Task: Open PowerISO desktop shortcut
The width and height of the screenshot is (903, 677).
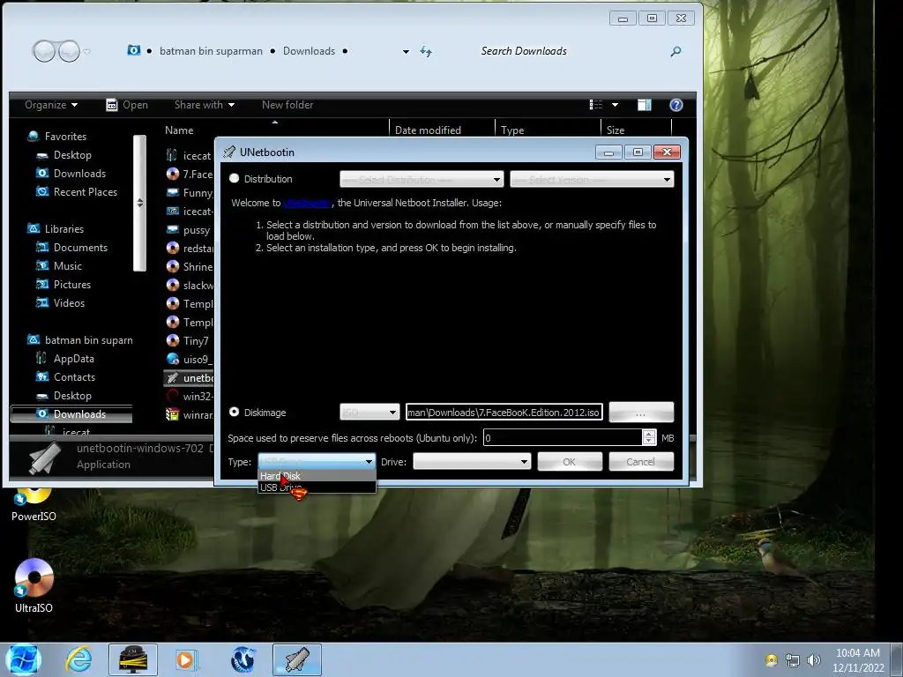Action: (34, 503)
